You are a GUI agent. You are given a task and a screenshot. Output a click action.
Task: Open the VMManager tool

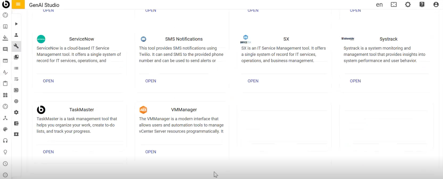151,152
